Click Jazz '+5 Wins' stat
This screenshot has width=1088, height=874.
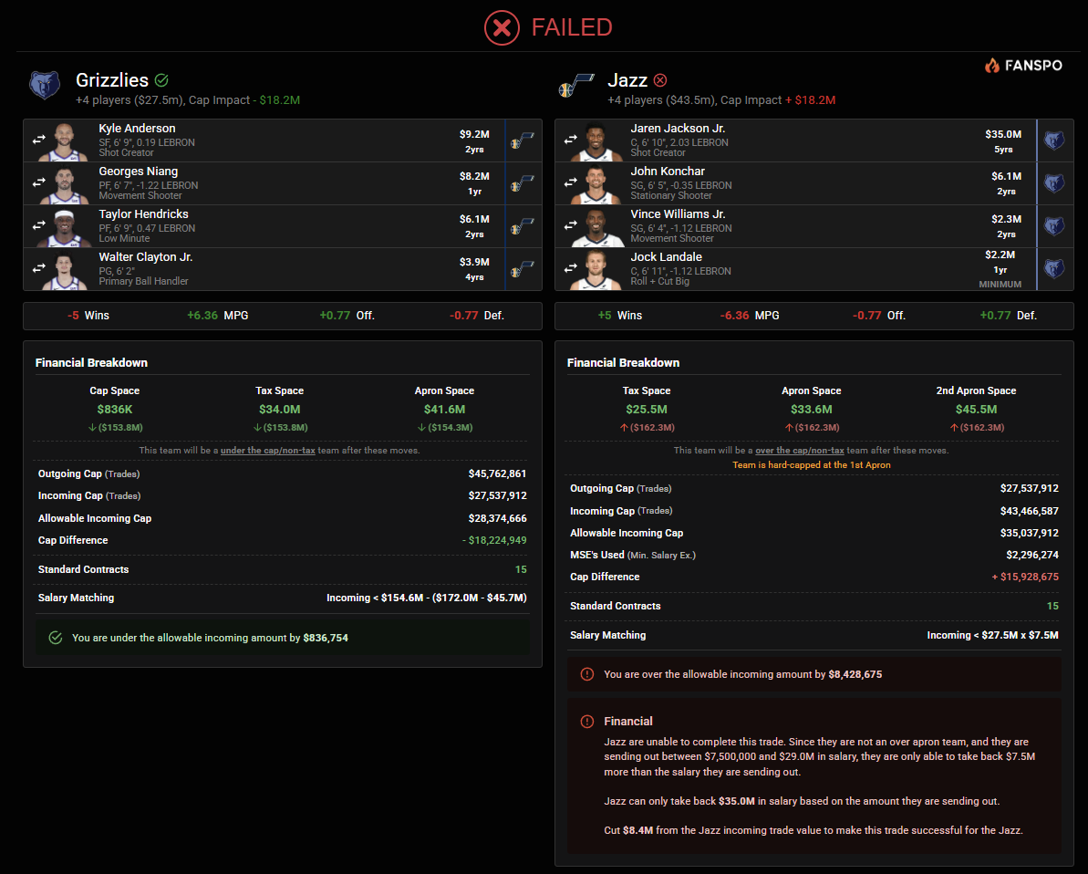pos(619,316)
